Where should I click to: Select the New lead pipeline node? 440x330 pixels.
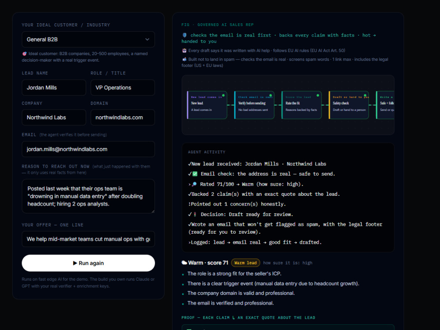[x=207, y=105]
